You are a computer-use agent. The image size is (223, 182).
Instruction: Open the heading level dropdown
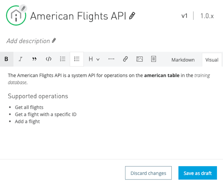[x=94, y=59]
